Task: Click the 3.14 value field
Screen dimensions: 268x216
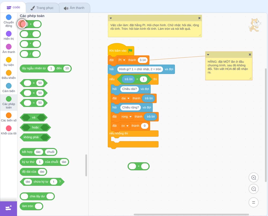Action: pyautogui.click(x=143, y=60)
